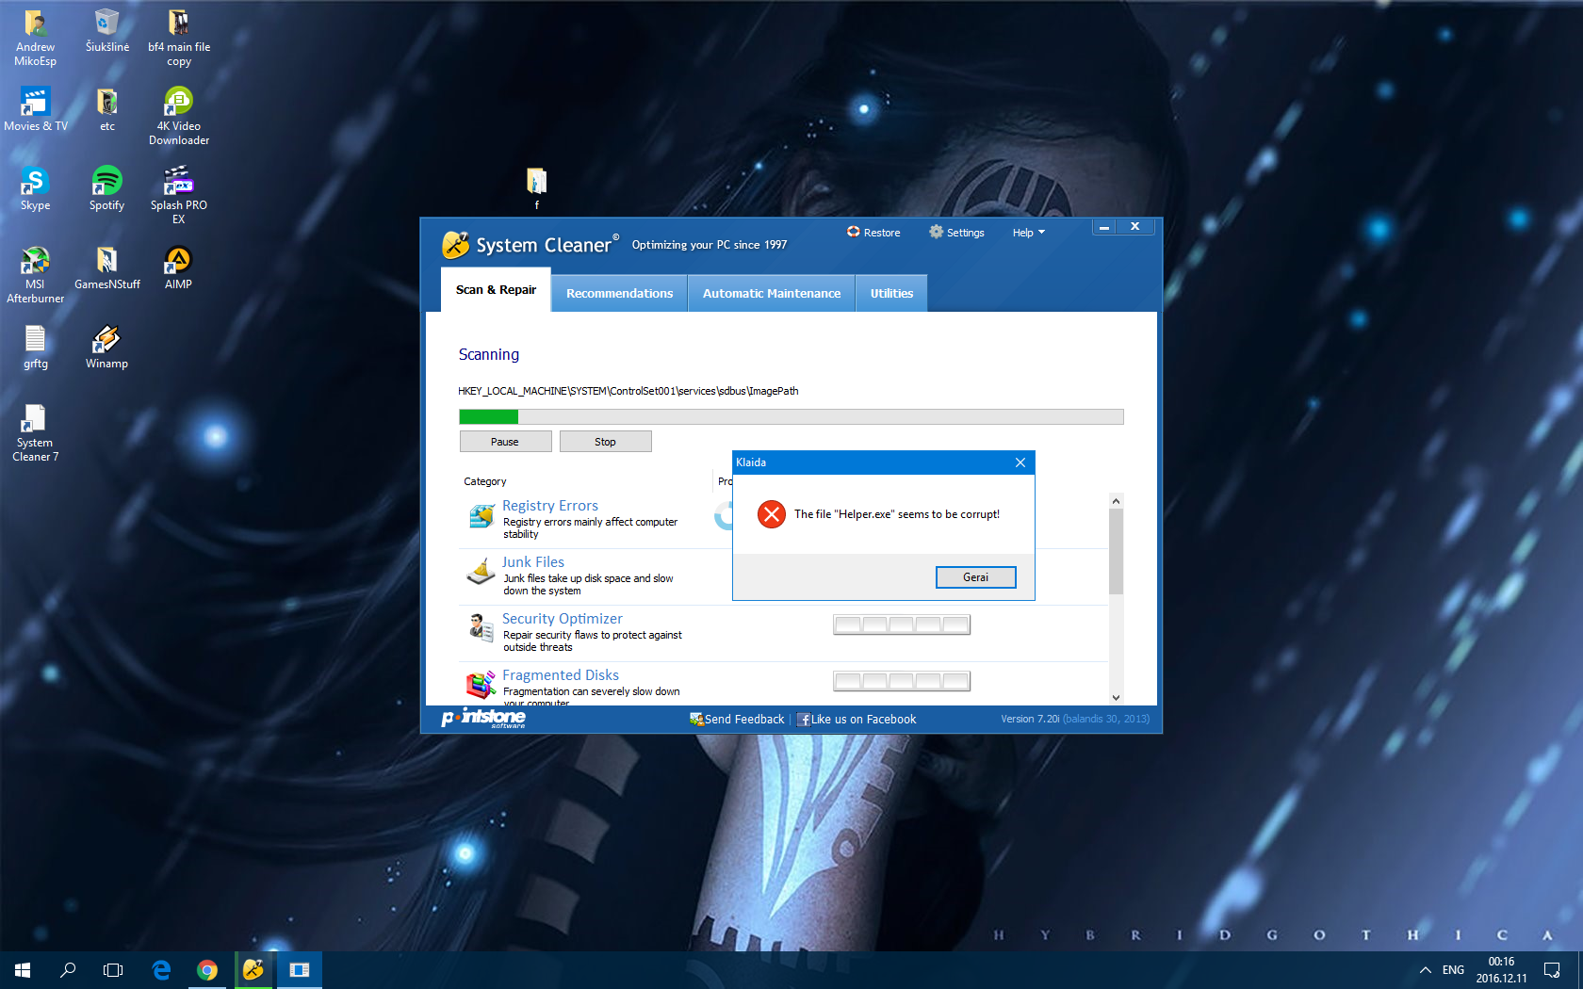Click the category list scrollbar thumb
The width and height of the screenshot is (1583, 989).
[1116, 552]
